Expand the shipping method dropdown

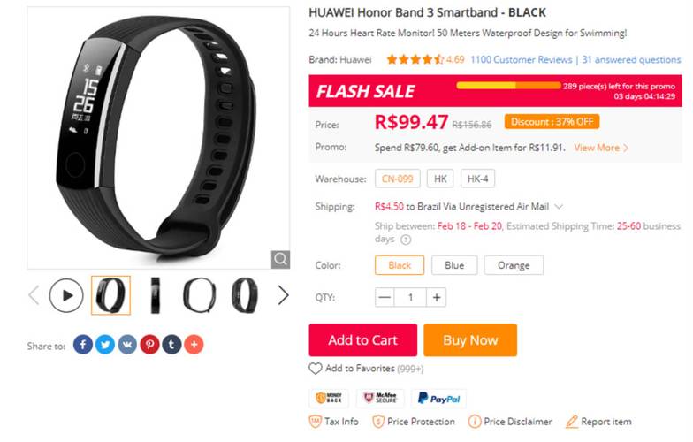(x=559, y=207)
